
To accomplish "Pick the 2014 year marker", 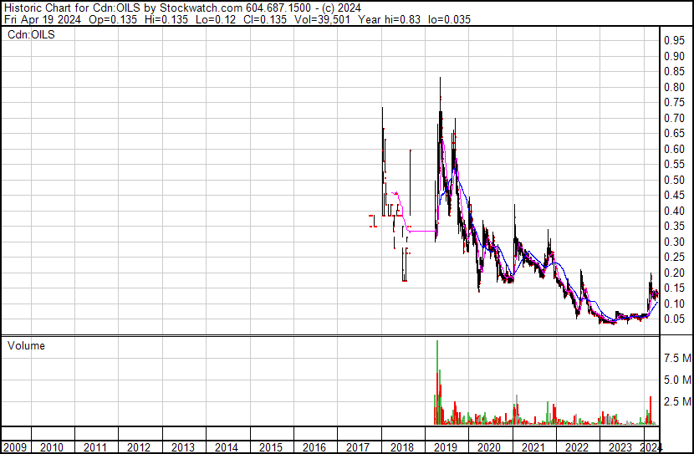I will coord(227,447).
